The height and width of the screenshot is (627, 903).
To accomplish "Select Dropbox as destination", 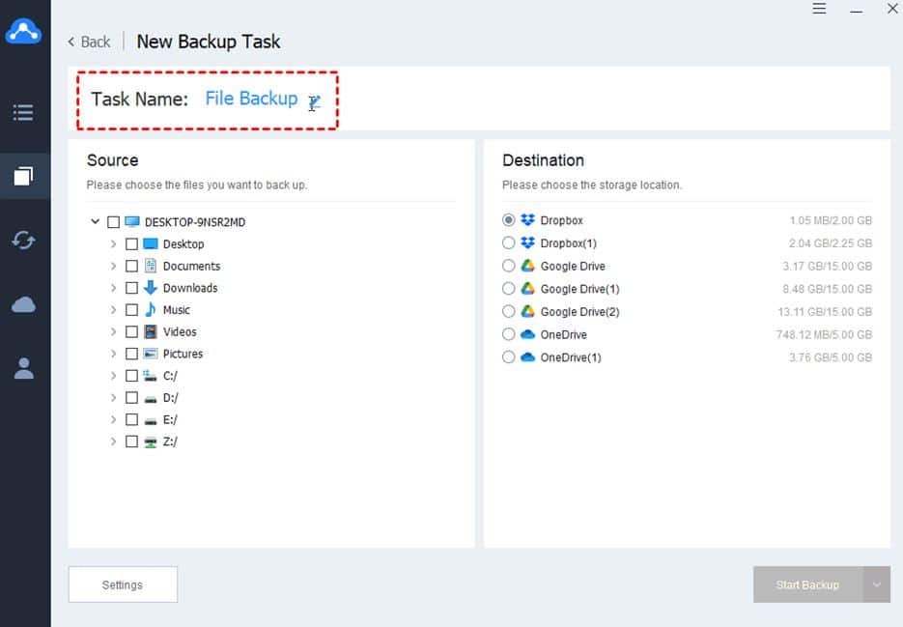I will [509, 220].
